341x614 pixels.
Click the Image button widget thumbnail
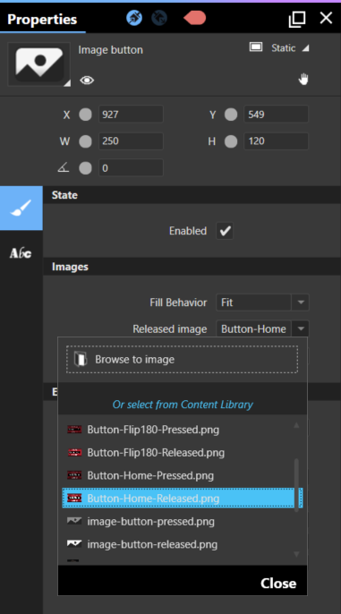(x=39, y=64)
